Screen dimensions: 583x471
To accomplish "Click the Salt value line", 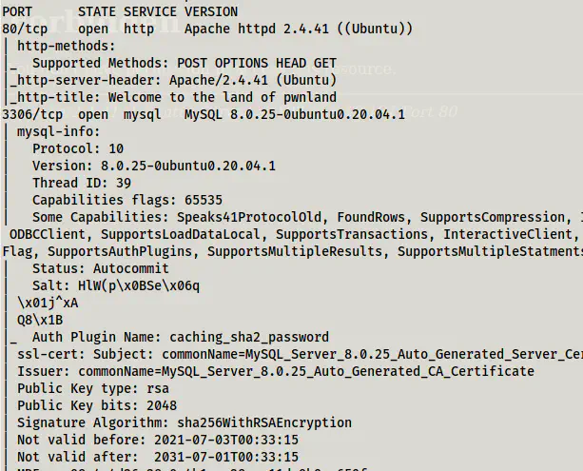I will pyautogui.click(x=116, y=285).
